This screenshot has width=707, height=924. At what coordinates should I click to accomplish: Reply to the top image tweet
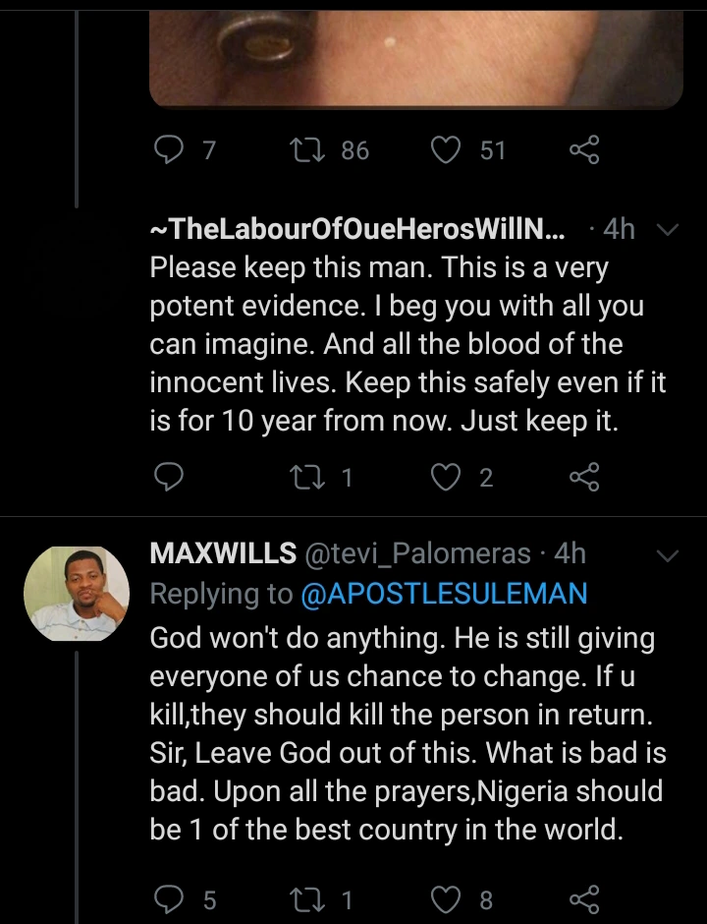[170, 149]
